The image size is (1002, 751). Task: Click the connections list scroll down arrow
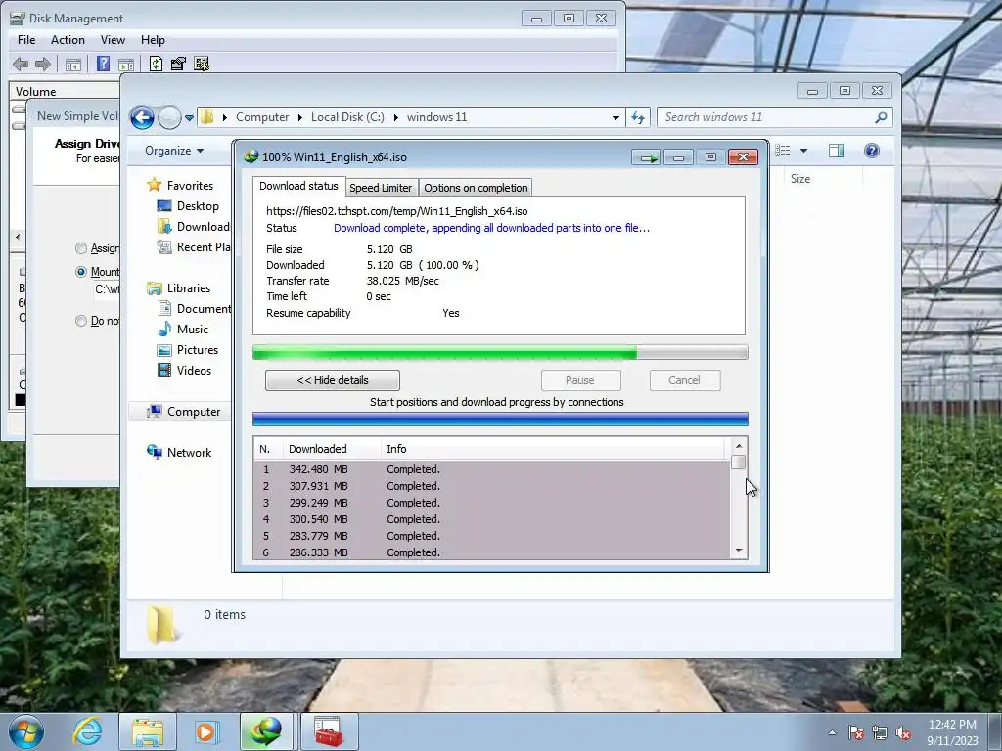(739, 551)
